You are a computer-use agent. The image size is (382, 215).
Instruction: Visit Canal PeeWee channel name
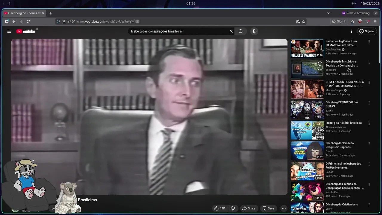click(x=333, y=50)
